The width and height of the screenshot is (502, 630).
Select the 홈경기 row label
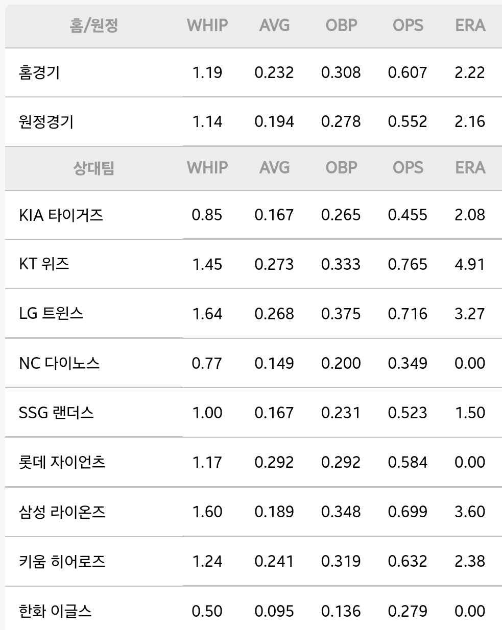[39, 72]
